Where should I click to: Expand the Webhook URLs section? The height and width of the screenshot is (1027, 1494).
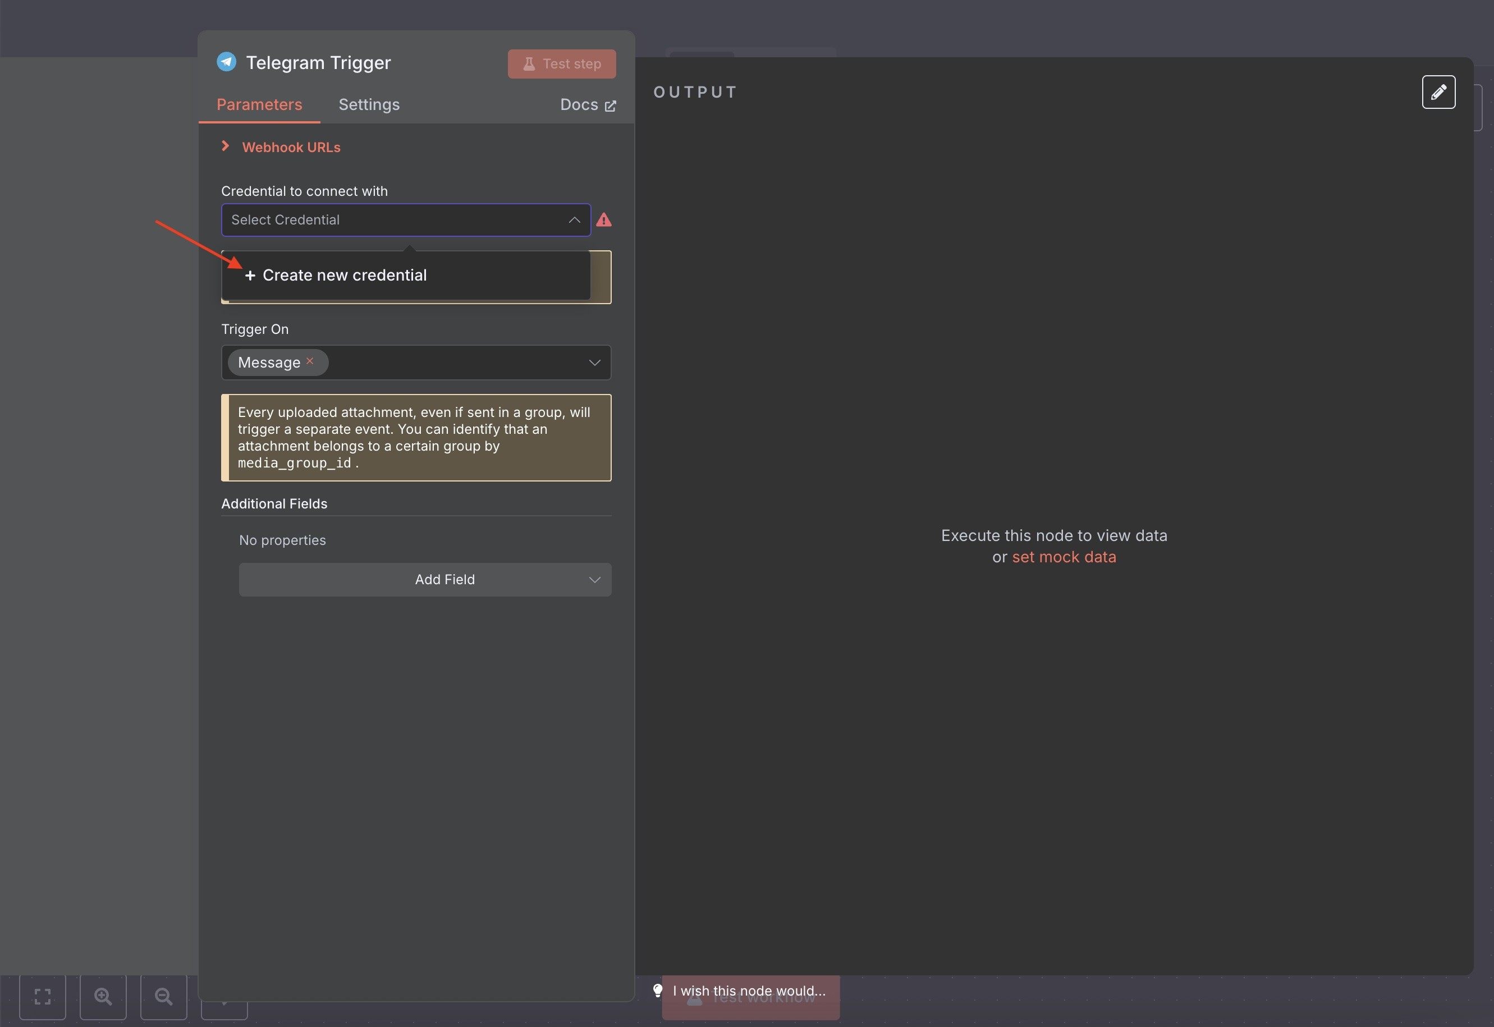[281, 148]
